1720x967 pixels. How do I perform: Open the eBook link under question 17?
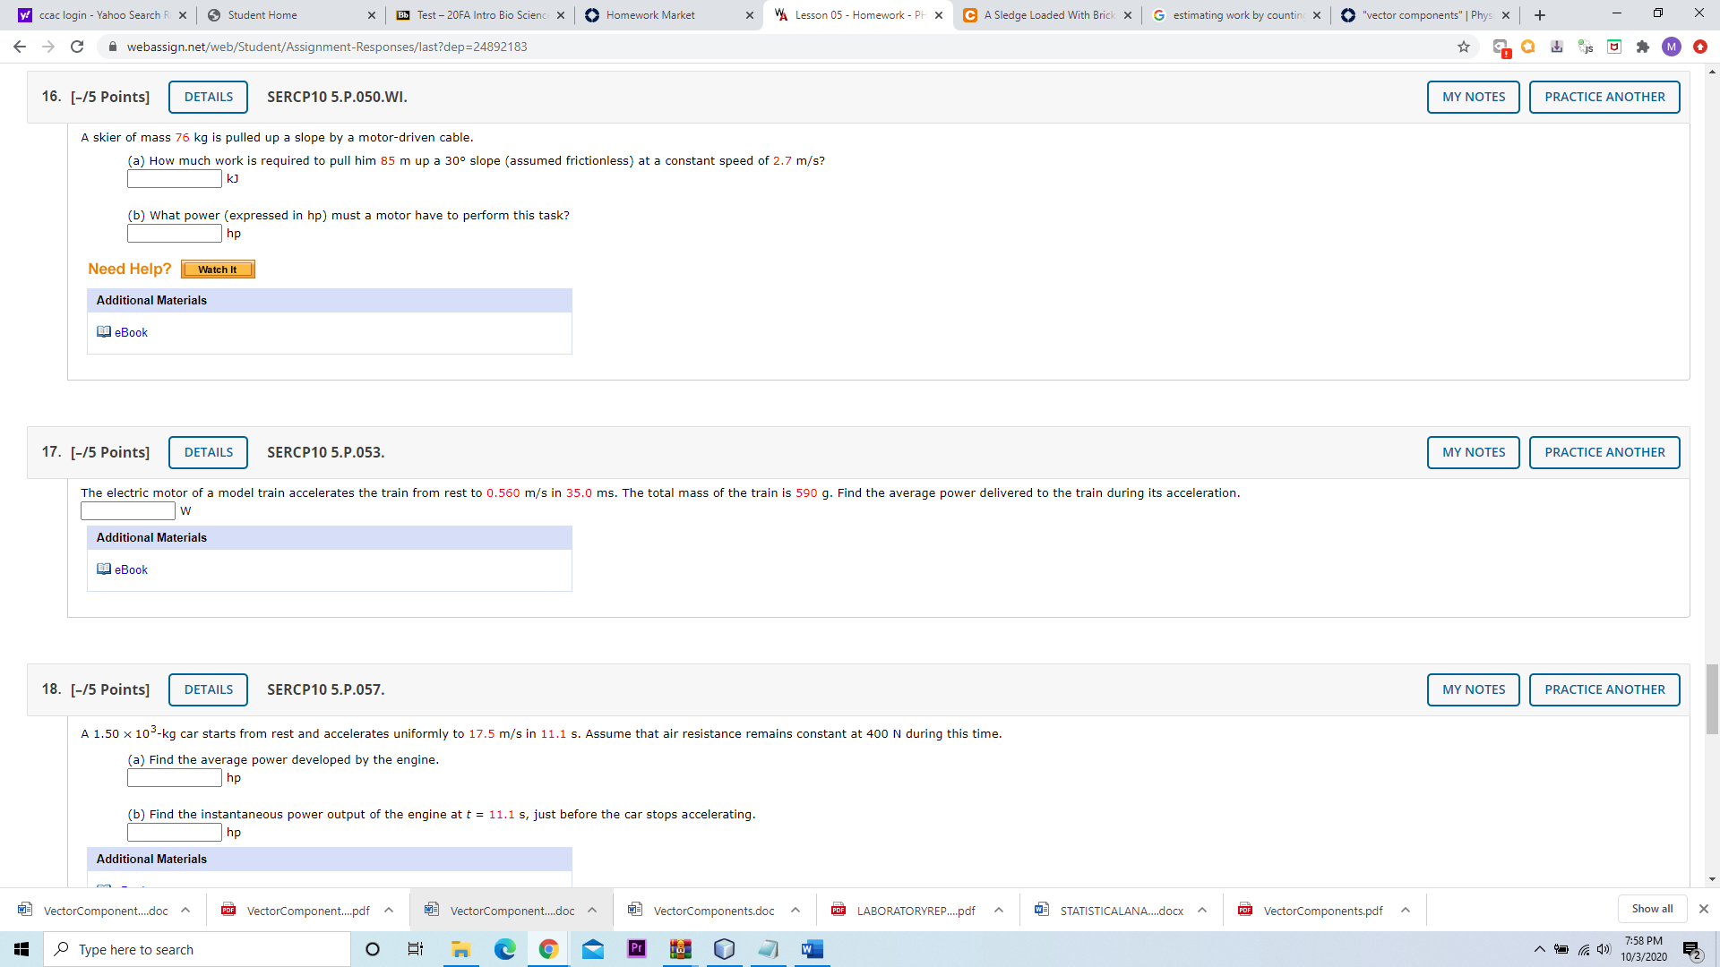click(131, 569)
